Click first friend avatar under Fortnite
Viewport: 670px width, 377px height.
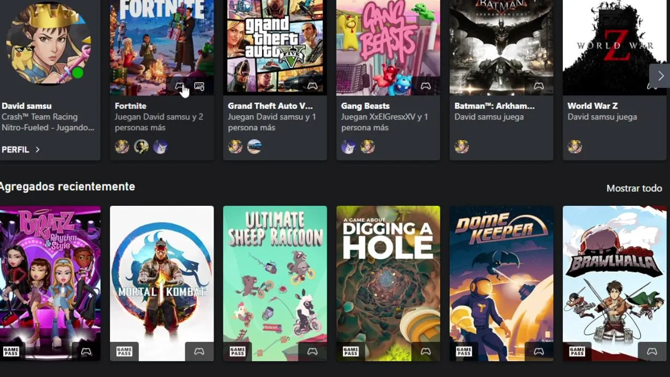pos(122,147)
